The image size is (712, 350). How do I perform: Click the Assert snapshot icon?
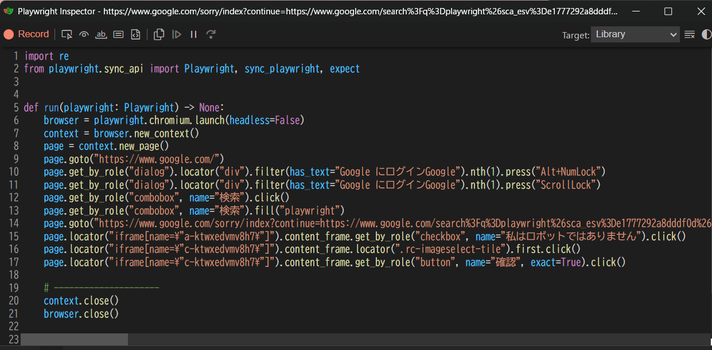(x=135, y=34)
